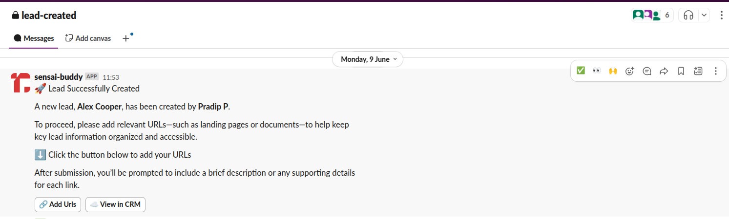Click the plus button to add a tab
The height and width of the screenshot is (219, 729).
tap(125, 38)
